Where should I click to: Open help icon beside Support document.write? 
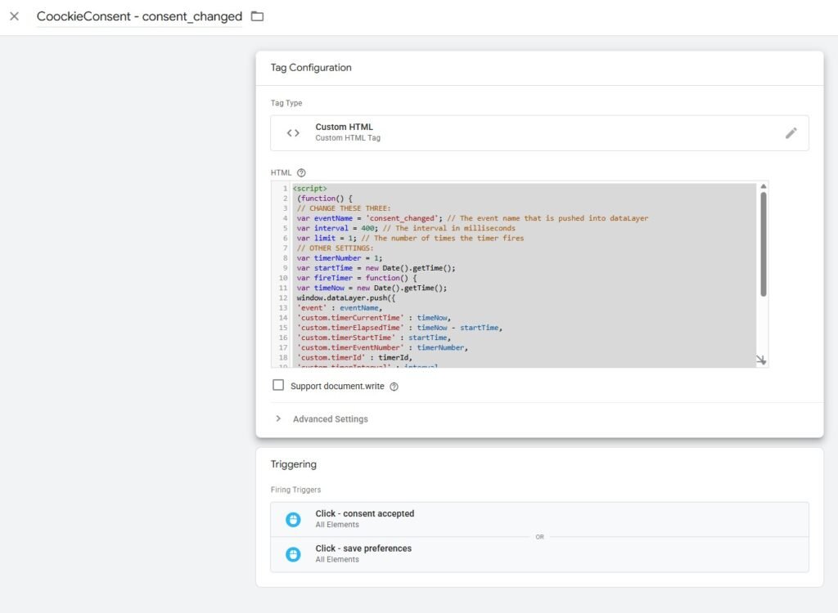tap(394, 387)
